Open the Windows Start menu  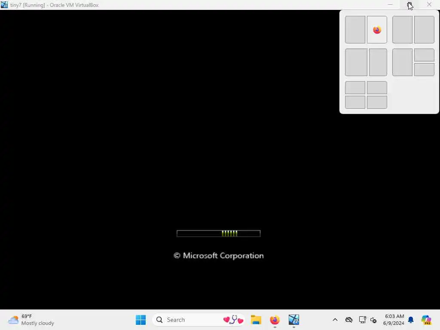click(141, 320)
